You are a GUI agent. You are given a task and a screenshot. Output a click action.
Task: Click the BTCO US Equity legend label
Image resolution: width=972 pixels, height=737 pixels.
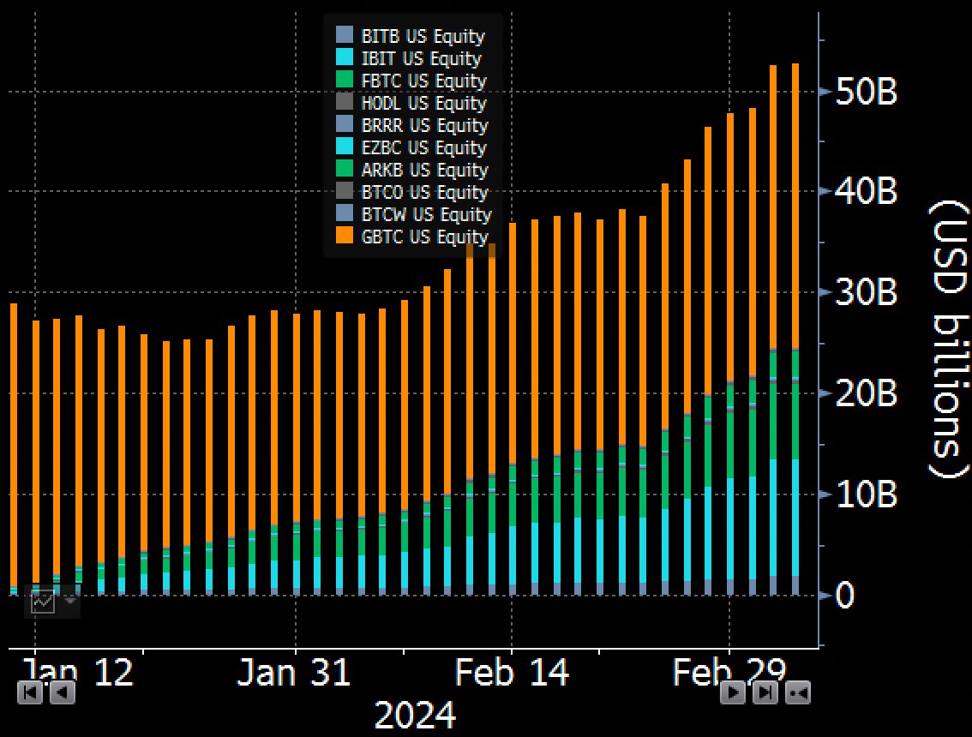pyautogui.click(x=424, y=192)
